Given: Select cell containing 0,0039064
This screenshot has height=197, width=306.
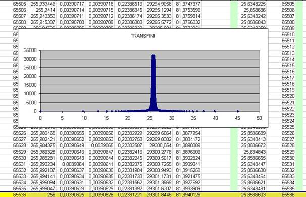Looking at the screenshot, I should pyautogui.click(x=71, y=164).
